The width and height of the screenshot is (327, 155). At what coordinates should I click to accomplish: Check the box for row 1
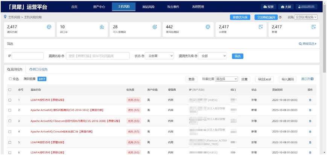pos(10,100)
